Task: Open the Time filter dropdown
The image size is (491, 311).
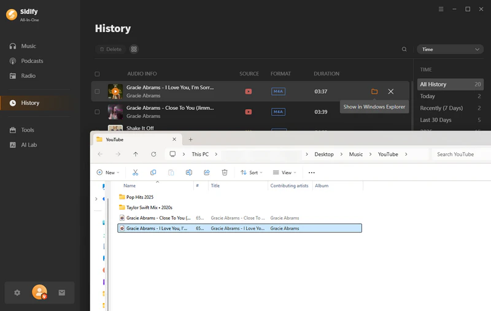Action: click(450, 49)
